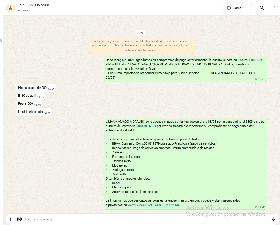
Task: Click the 'en línea' status text
Action: coord(23,10)
